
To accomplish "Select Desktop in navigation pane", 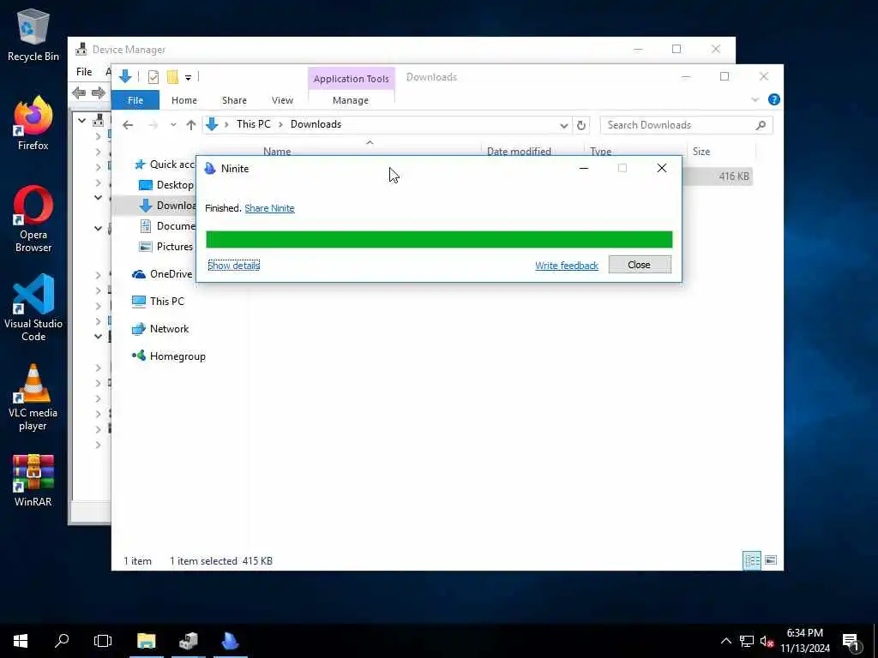I will [x=166, y=185].
